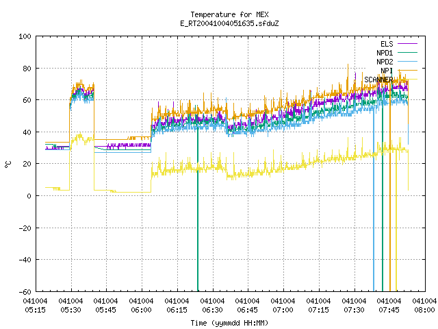Click the purple ELS legend line sample

click(408, 44)
